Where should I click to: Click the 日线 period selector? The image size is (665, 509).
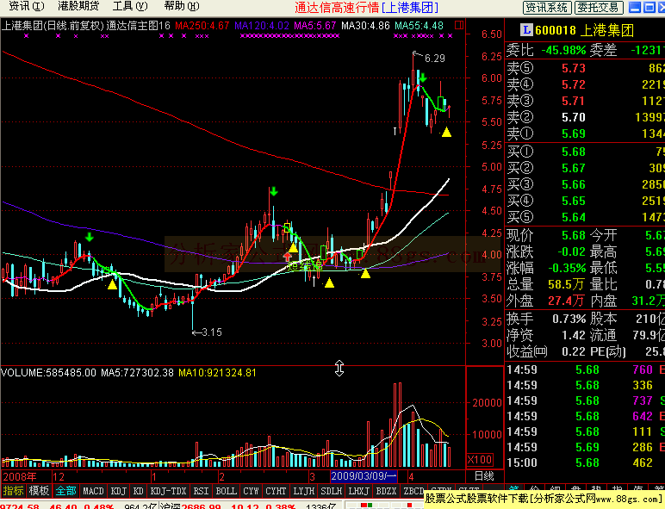(484, 476)
